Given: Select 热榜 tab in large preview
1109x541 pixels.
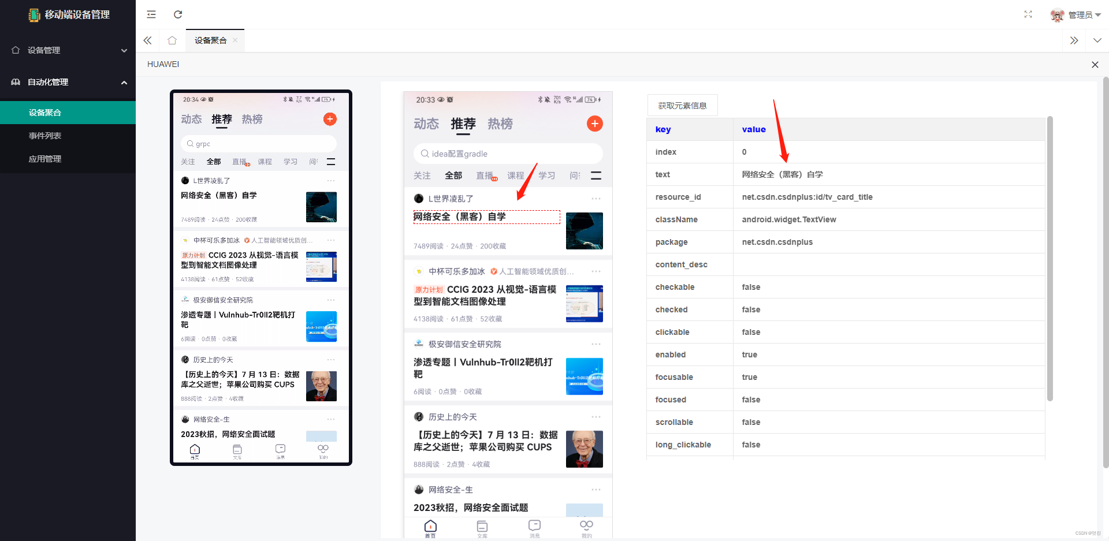Looking at the screenshot, I should (500, 124).
